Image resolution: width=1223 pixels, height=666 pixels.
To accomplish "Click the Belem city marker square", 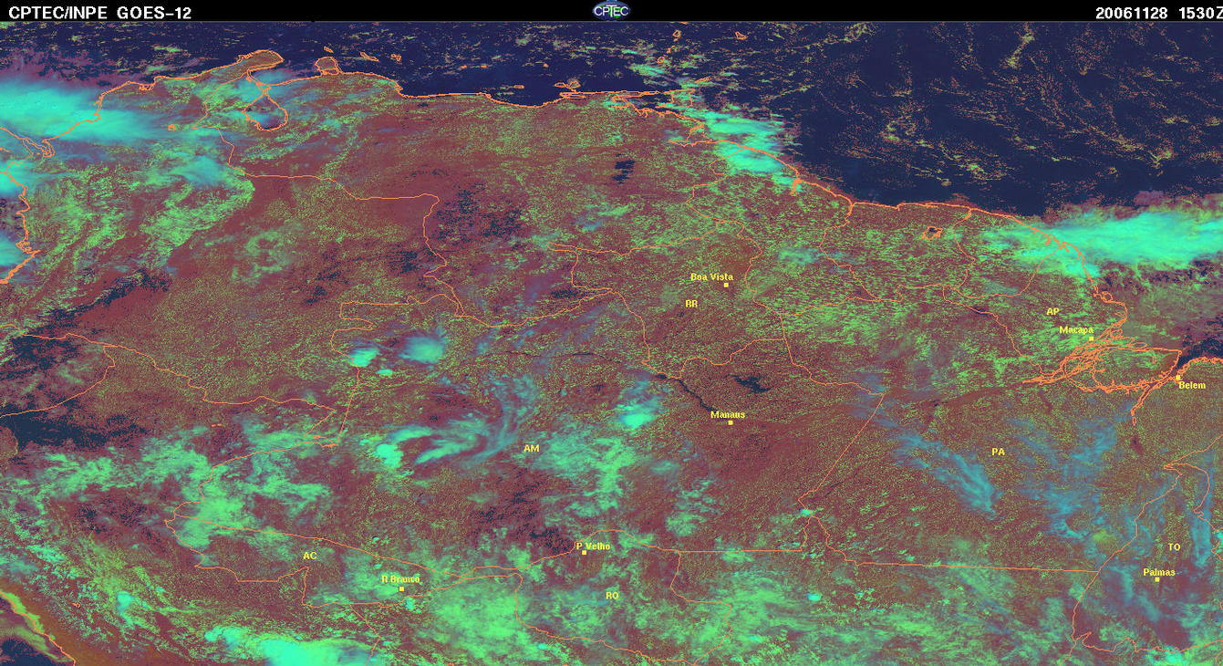I will (1177, 377).
